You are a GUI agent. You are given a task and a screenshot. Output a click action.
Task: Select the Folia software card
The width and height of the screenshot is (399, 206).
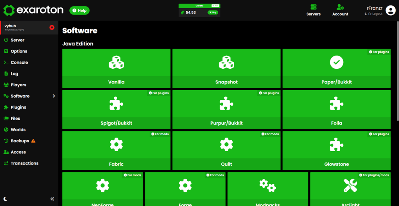(x=337, y=110)
